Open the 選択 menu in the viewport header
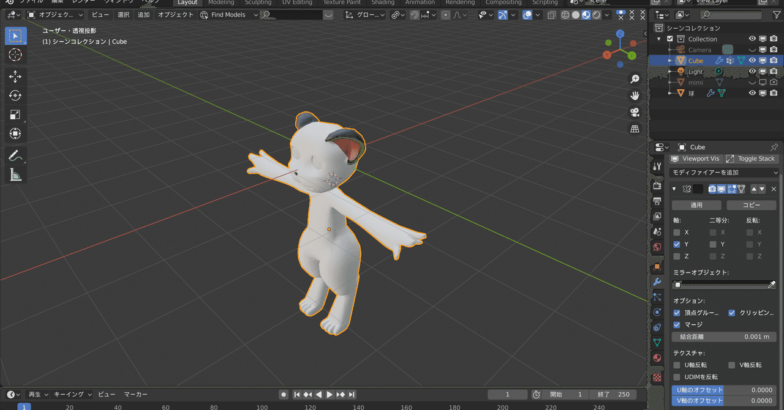784x410 pixels. [124, 15]
